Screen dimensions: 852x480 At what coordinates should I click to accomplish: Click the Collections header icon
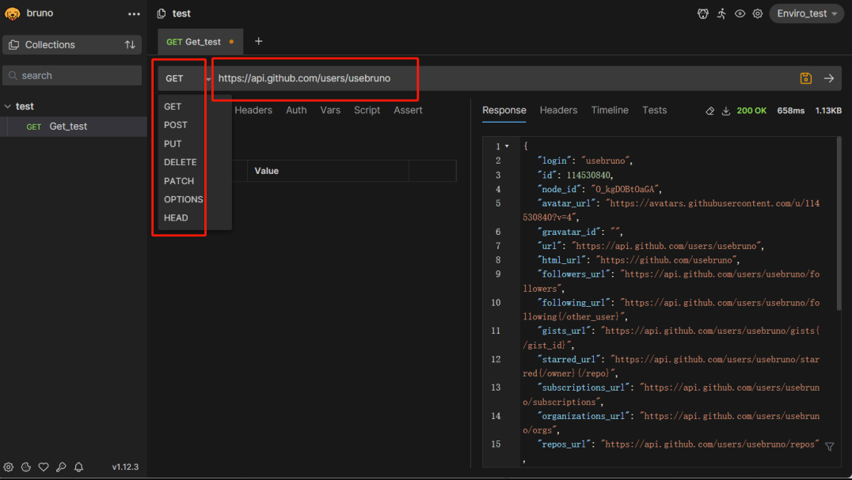(14, 45)
